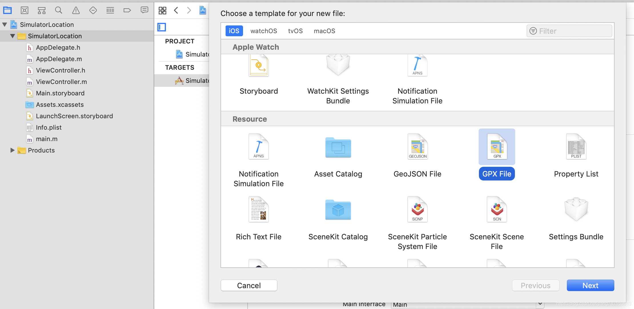Open Info.plist in the navigator
The image size is (634, 309).
[x=49, y=127]
